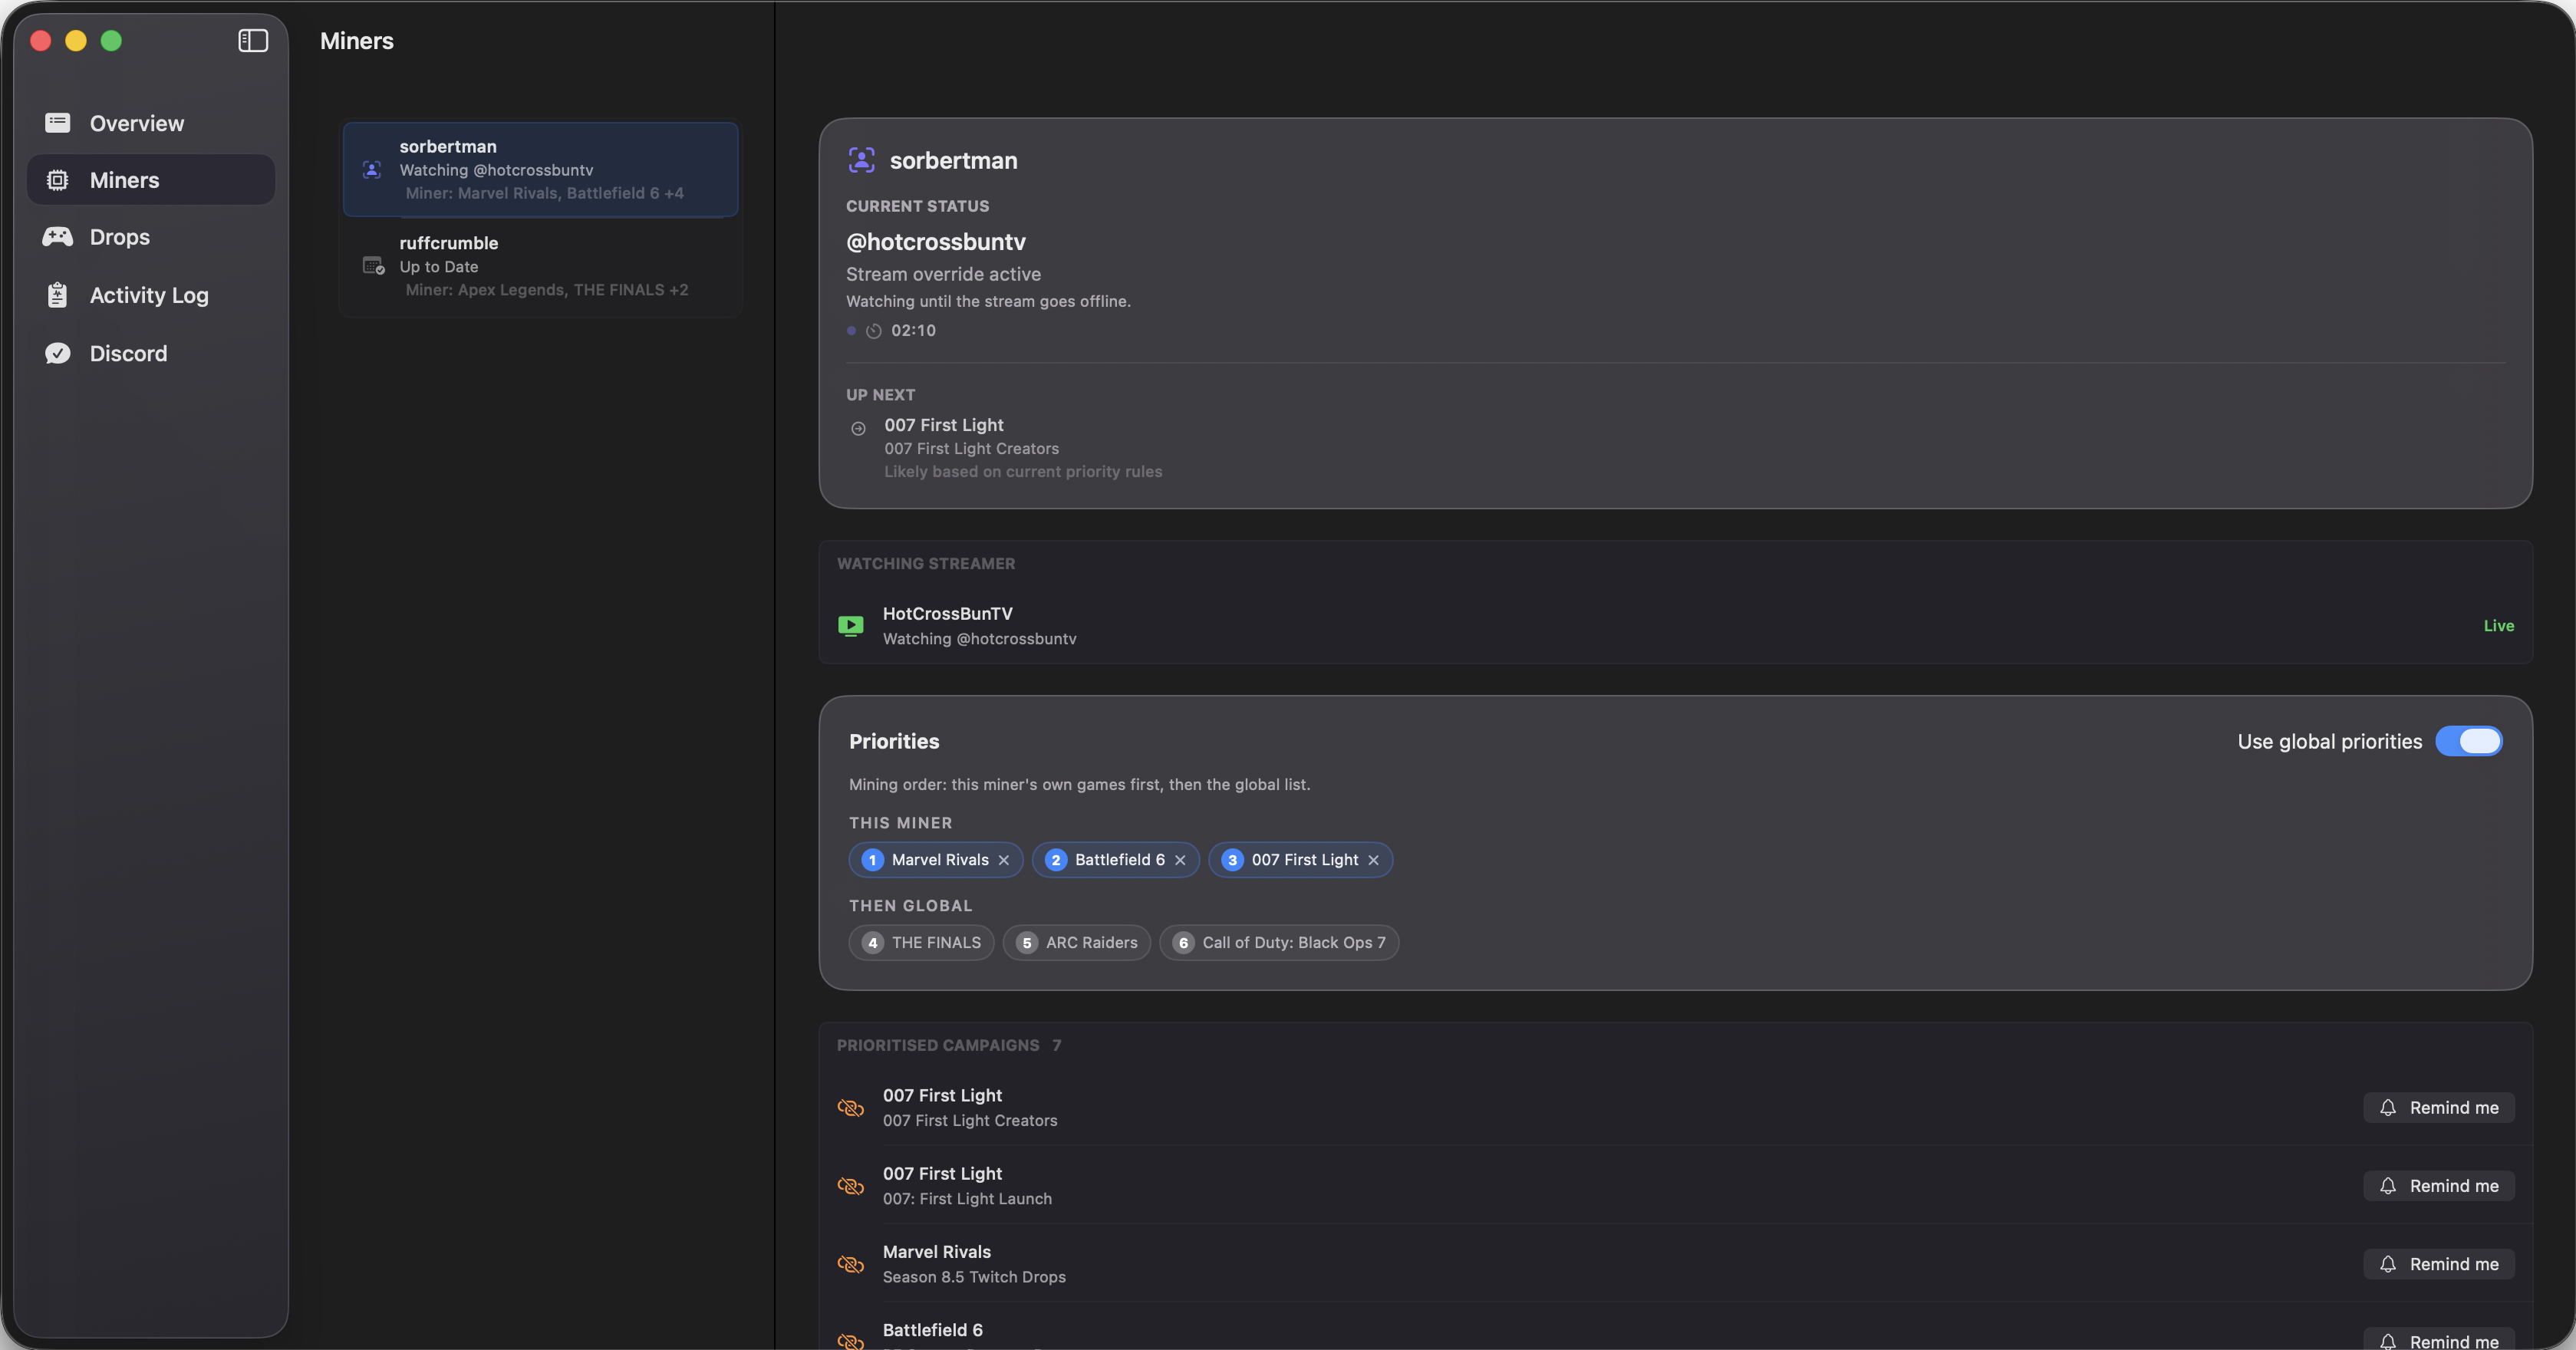
Task: Click the ruffcrumble up-to-date status icon
Action: tap(373, 266)
